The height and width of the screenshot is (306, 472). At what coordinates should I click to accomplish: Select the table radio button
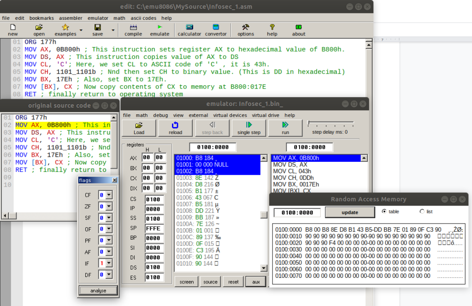point(385,212)
